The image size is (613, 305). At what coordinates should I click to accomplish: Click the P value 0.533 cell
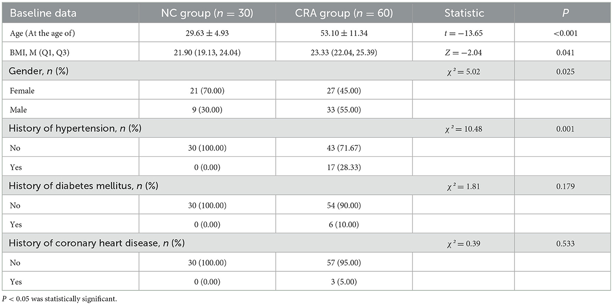[x=563, y=243]
